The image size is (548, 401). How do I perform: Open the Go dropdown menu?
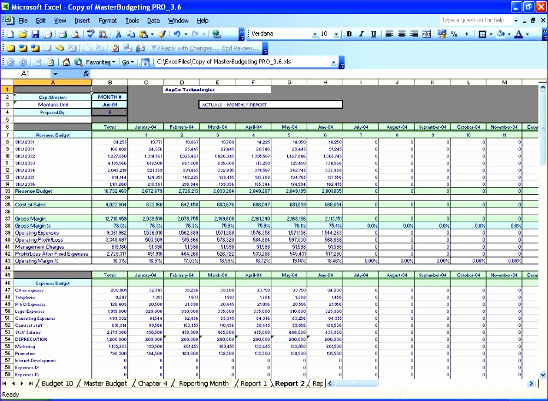pyautogui.click(x=128, y=62)
